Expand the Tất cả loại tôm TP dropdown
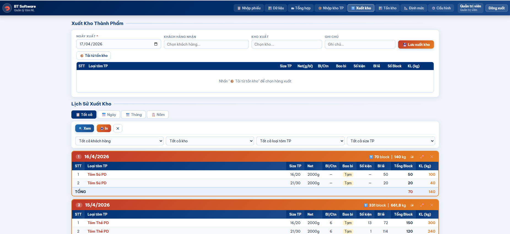 [x=300, y=141]
